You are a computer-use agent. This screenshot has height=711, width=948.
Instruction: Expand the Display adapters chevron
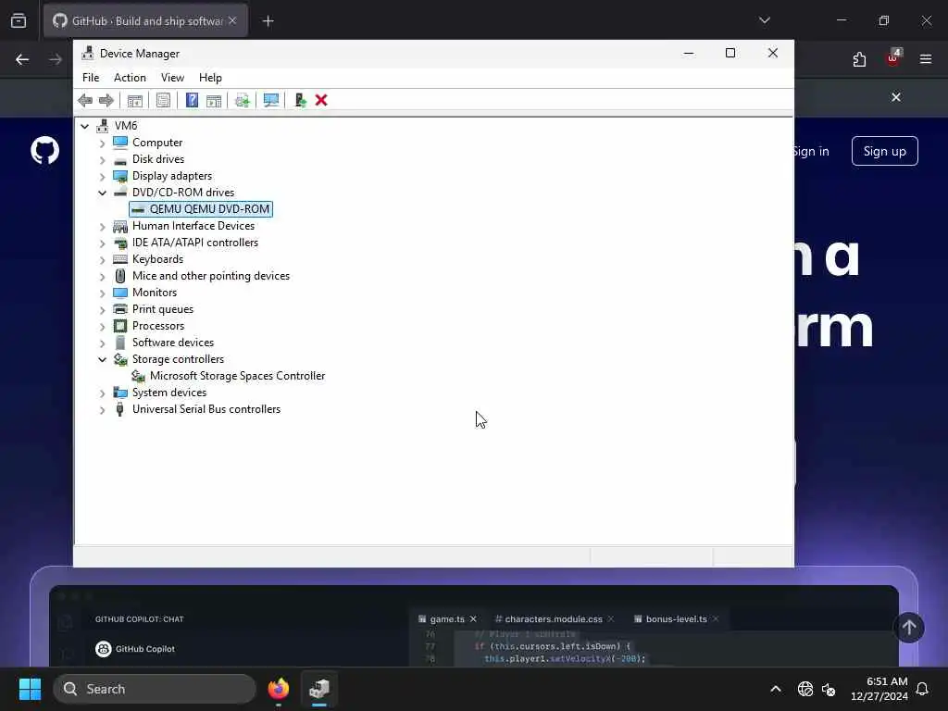point(102,177)
